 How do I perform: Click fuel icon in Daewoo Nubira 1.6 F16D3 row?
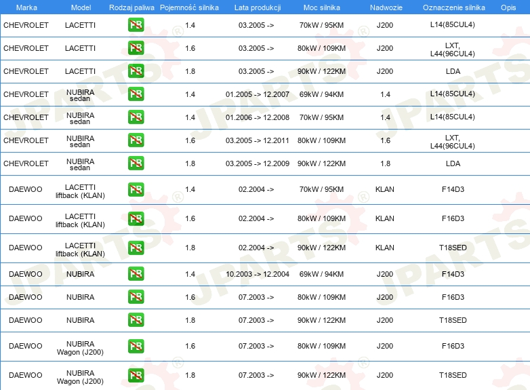point(136,297)
